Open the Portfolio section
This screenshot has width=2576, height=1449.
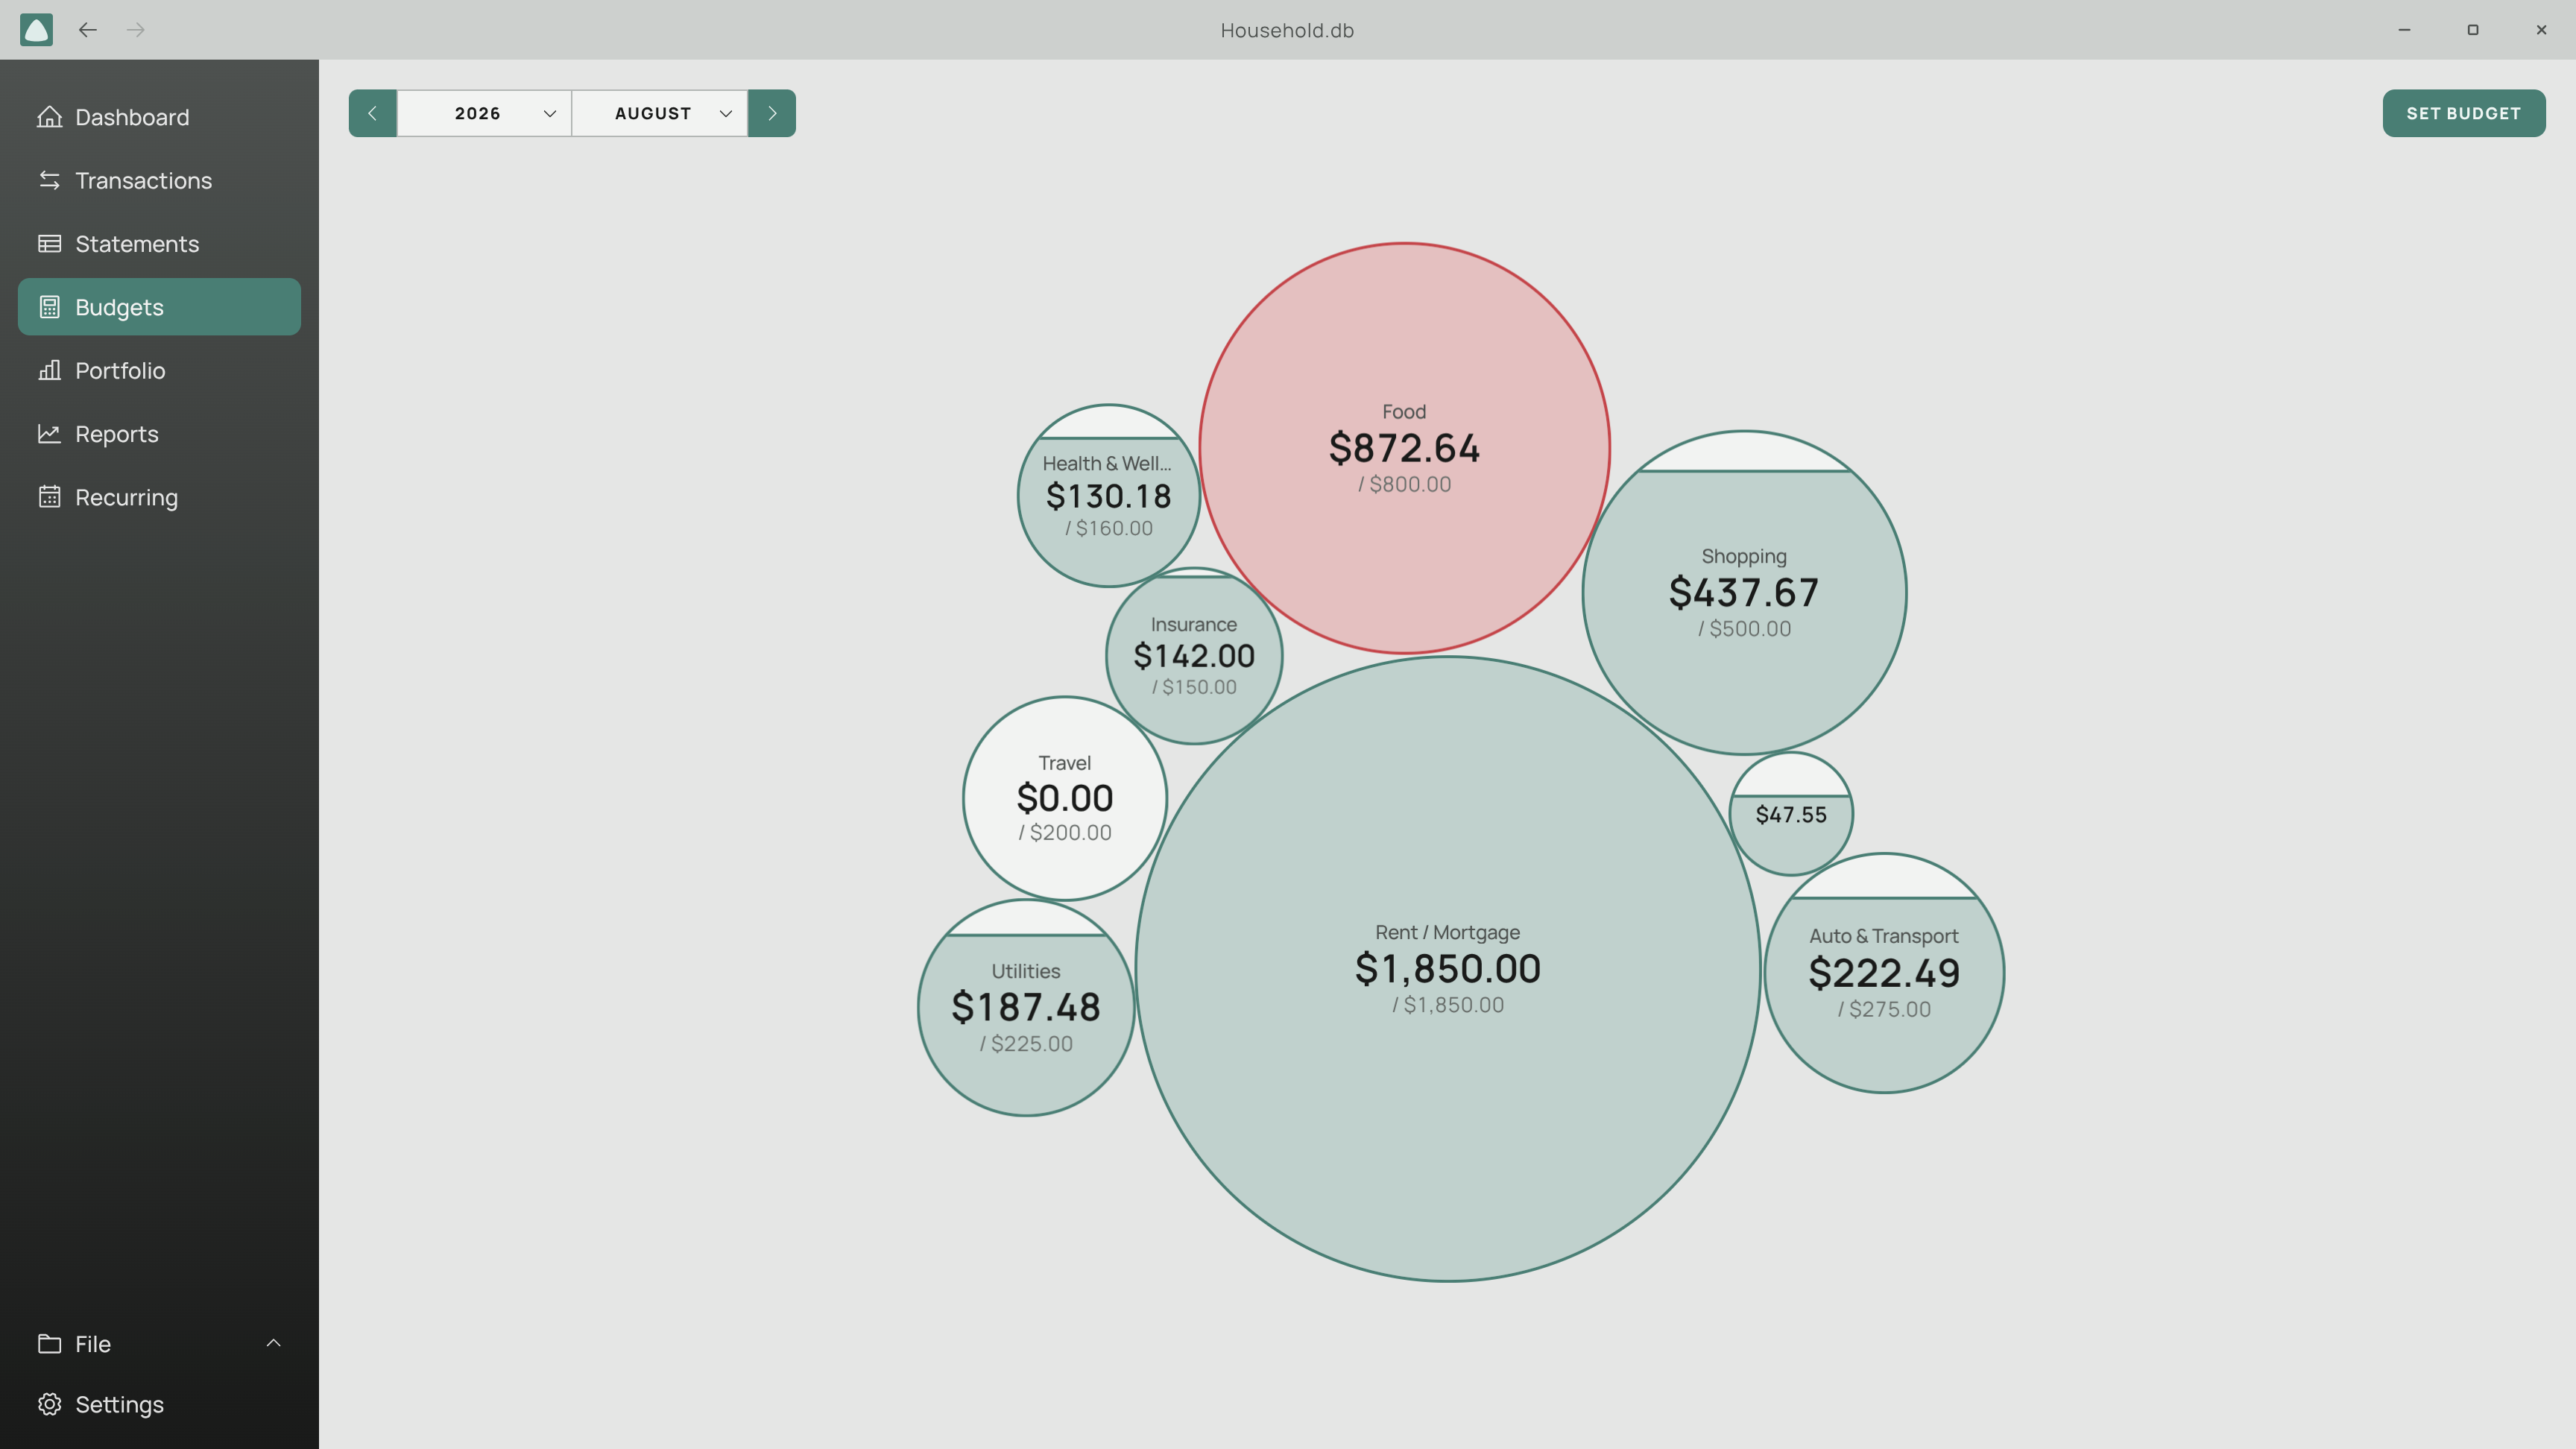click(x=160, y=370)
